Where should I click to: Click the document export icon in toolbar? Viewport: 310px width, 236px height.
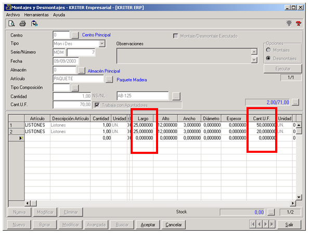point(34,24)
